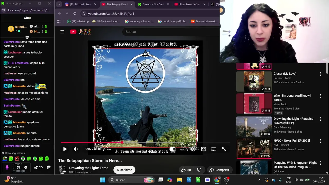This screenshot has height=185, width=329.
Task: Open SlaimPointe's profile from the first chat message
Action: click(12, 42)
